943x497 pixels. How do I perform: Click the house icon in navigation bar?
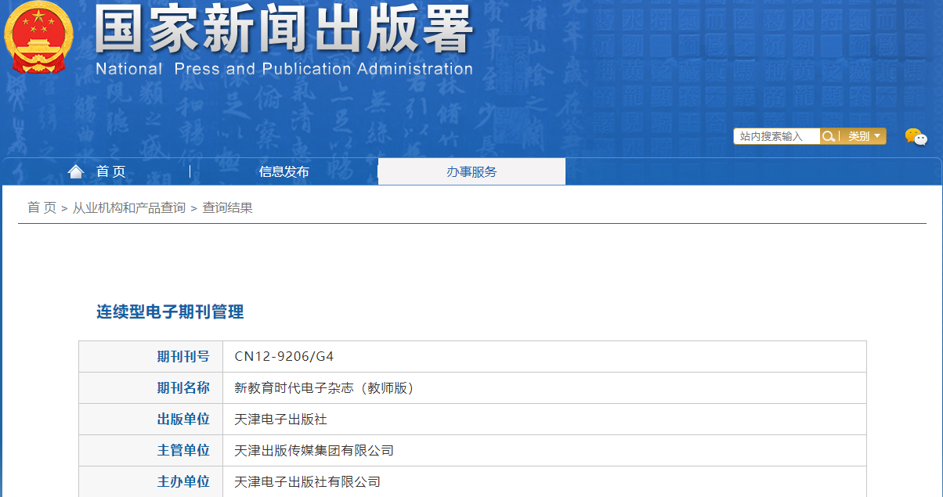coord(76,171)
